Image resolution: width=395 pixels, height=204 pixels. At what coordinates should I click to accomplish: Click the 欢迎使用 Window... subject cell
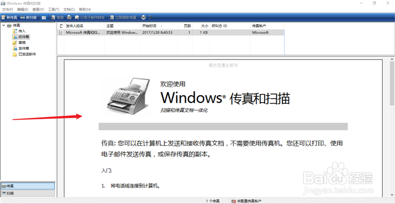point(122,32)
